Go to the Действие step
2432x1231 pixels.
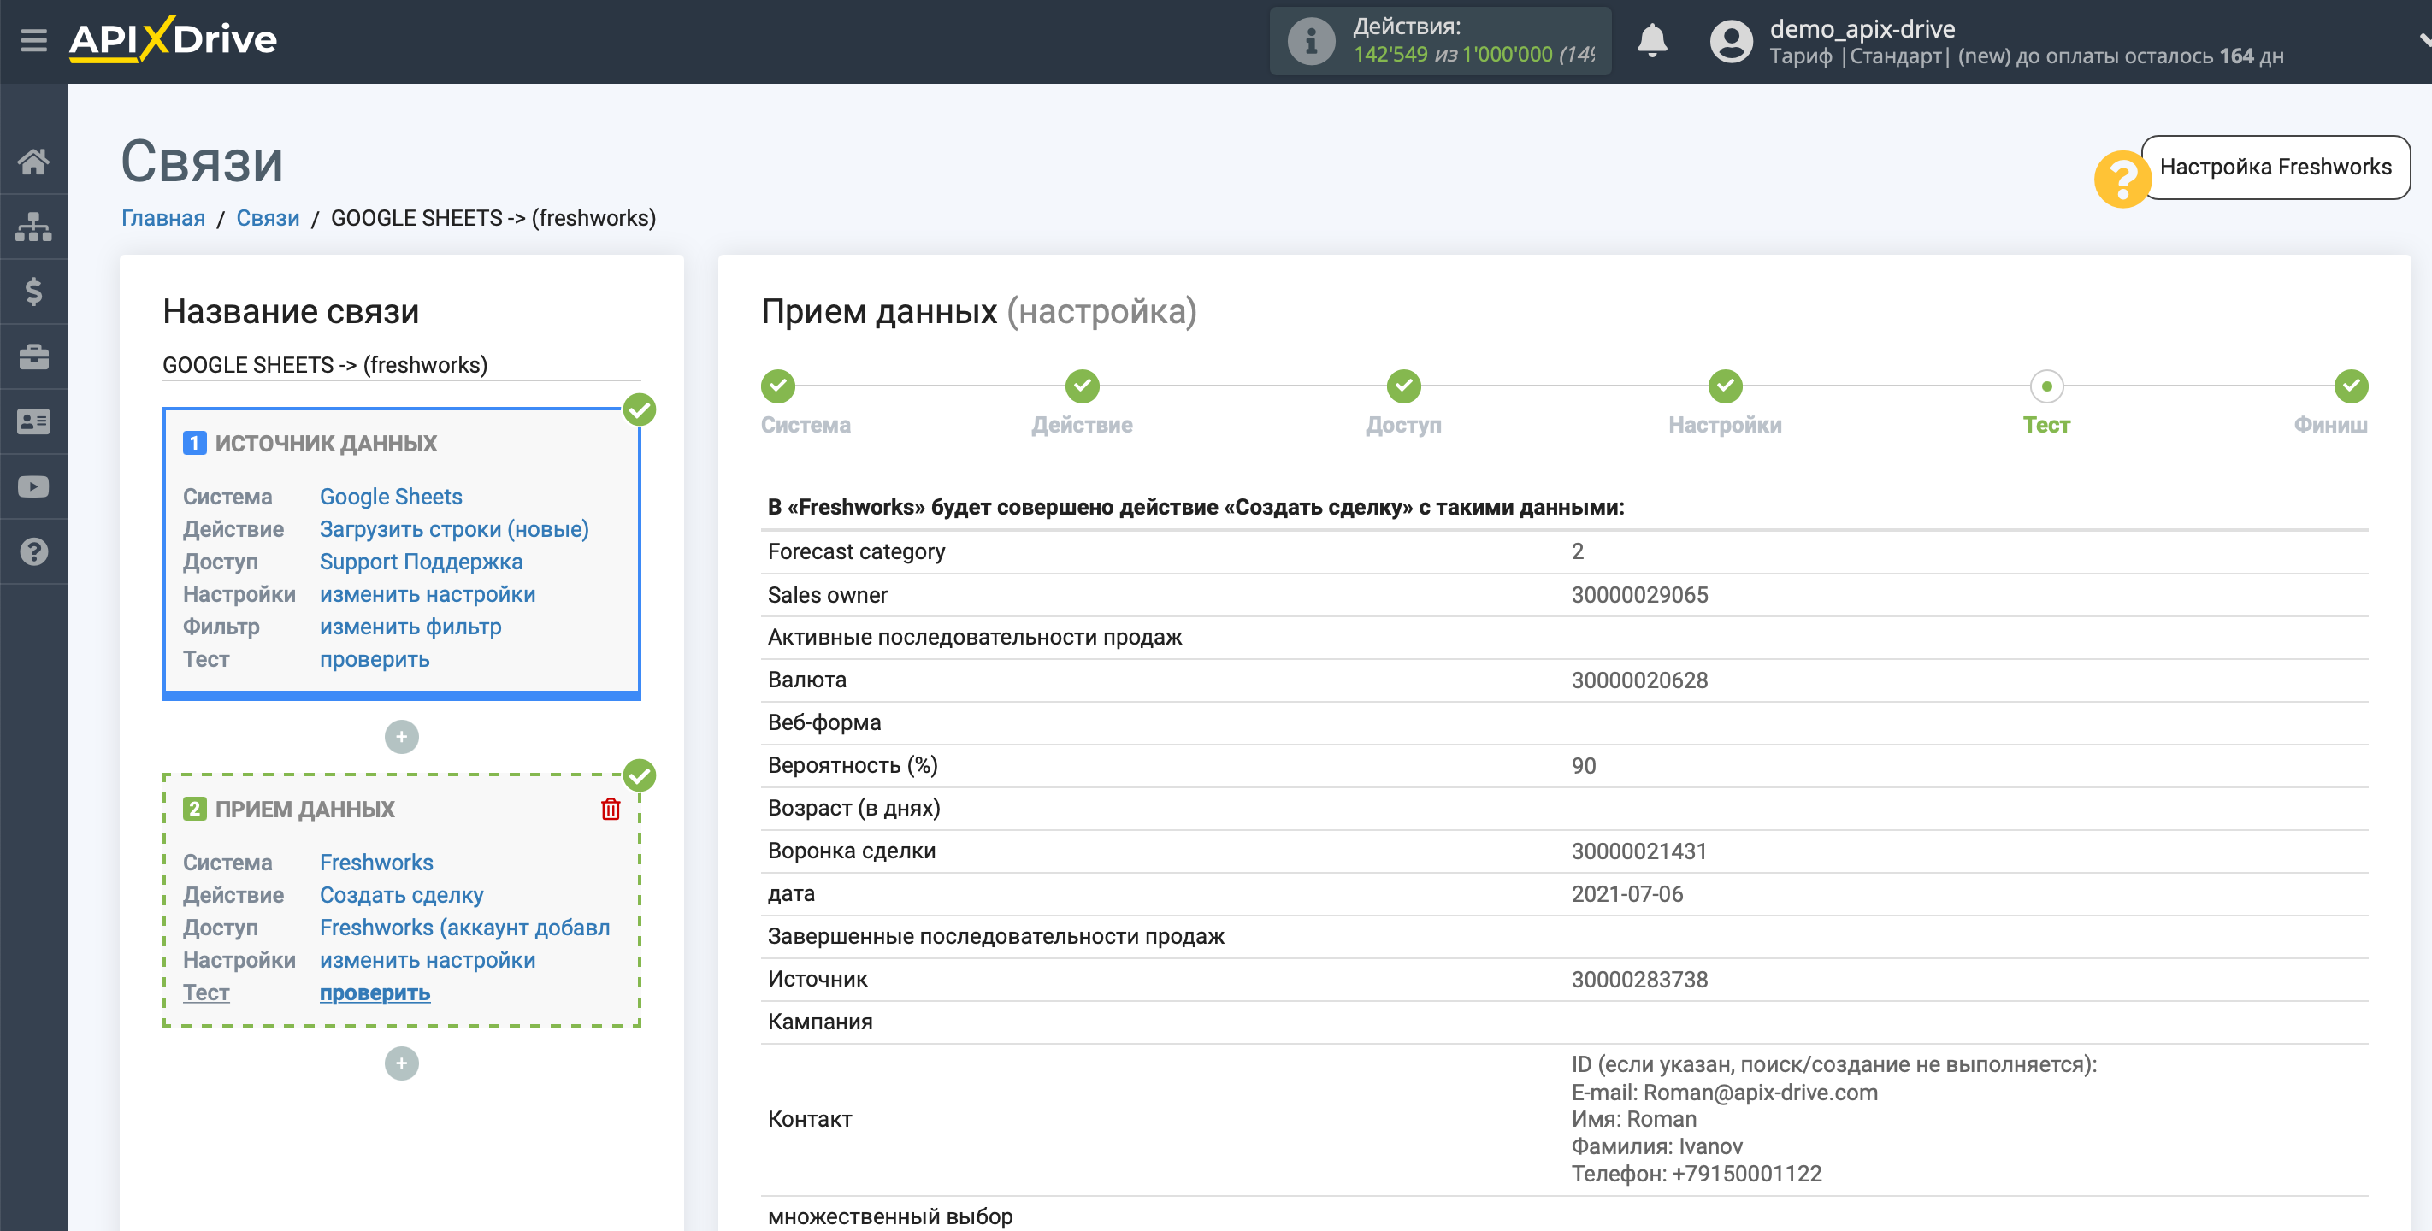[x=1082, y=386]
